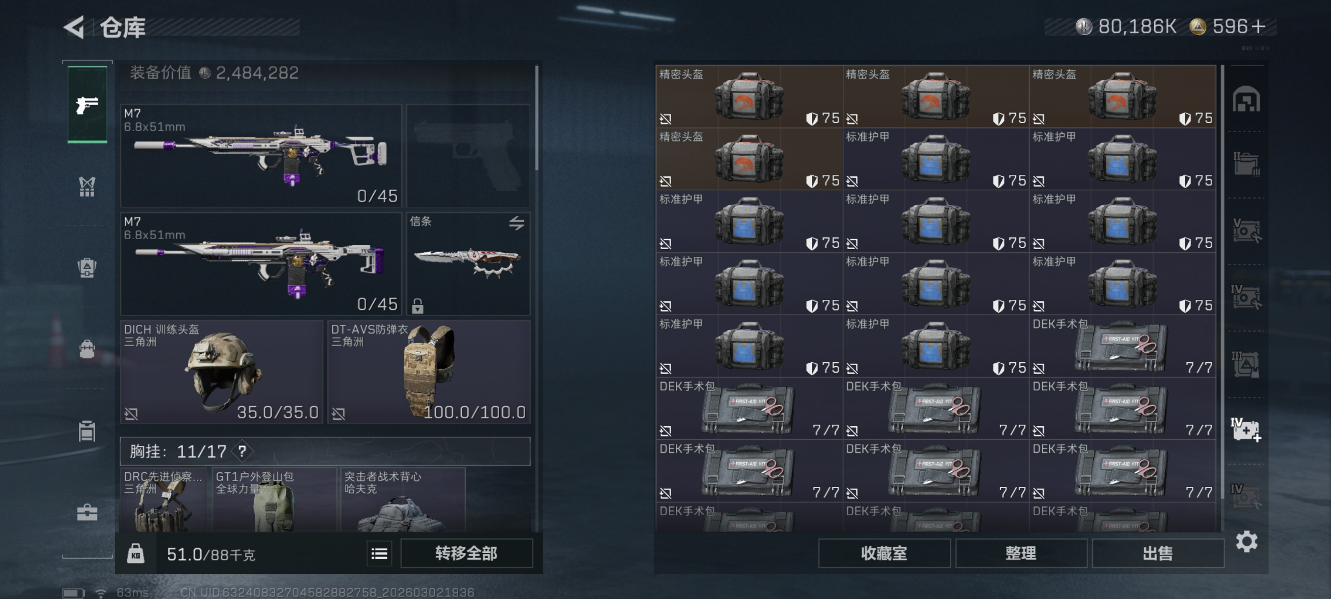Click the 转移全部 button
Viewport: 1331px width, 599px height.
coord(467,553)
